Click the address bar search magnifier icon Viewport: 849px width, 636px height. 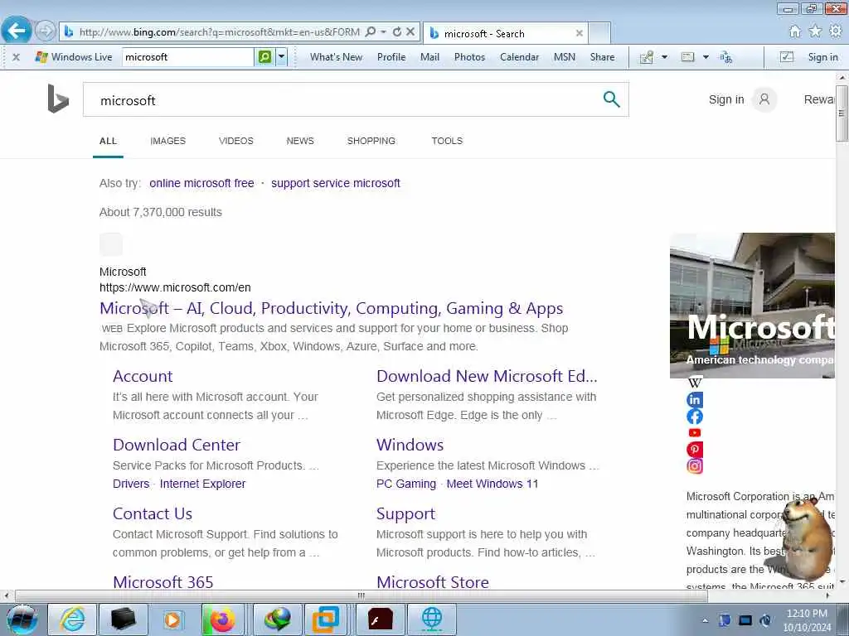coord(371,32)
